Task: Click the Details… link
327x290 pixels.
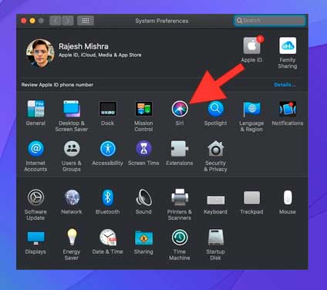Action: click(x=285, y=85)
